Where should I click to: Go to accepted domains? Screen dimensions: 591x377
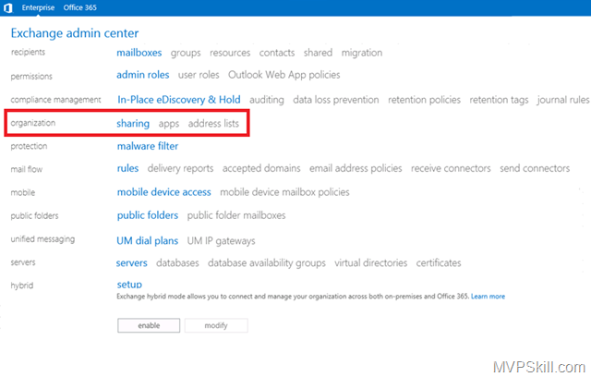point(261,168)
